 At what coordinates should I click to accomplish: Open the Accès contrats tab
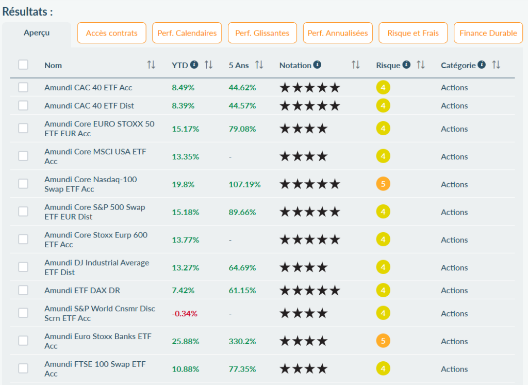(111, 33)
